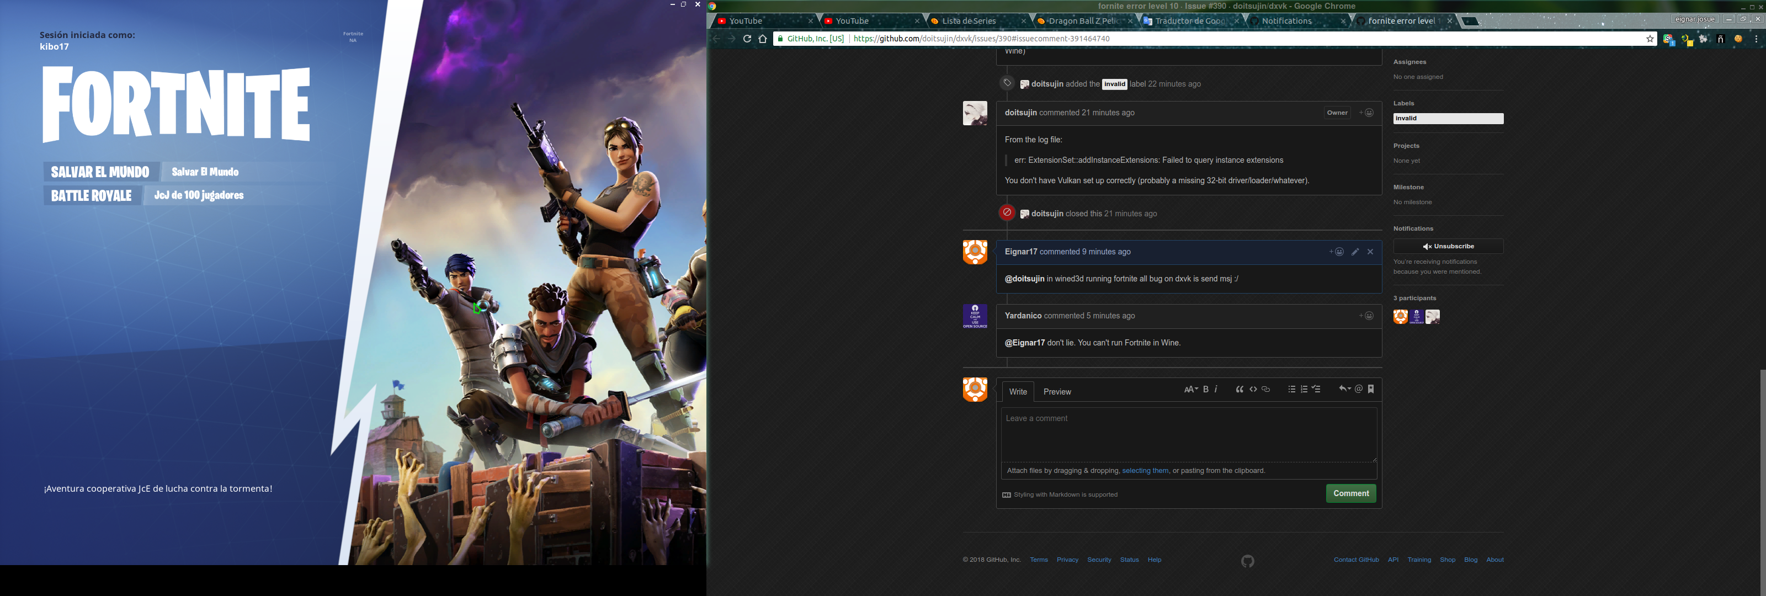Image resolution: width=1766 pixels, height=596 pixels.
Task: Focus the 'Leave a comment' text area
Action: [1189, 435]
